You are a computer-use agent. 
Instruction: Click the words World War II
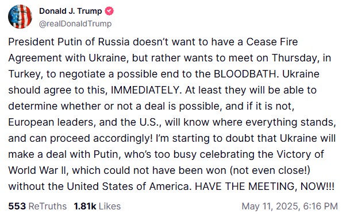(x=37, y=170)
